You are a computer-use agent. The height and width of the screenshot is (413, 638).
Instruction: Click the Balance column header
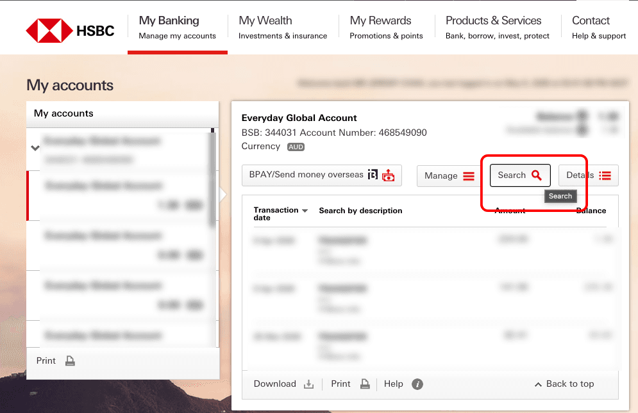click(x=591, y=211)
